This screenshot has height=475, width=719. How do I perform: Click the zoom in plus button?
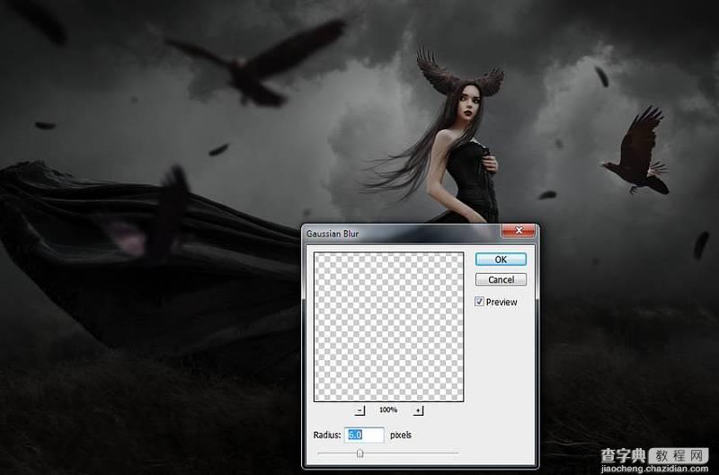pos(418,410)
